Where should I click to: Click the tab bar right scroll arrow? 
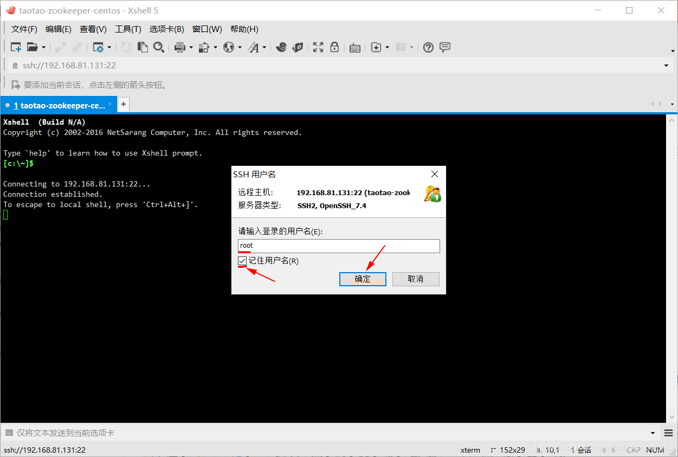pos(660,104)
